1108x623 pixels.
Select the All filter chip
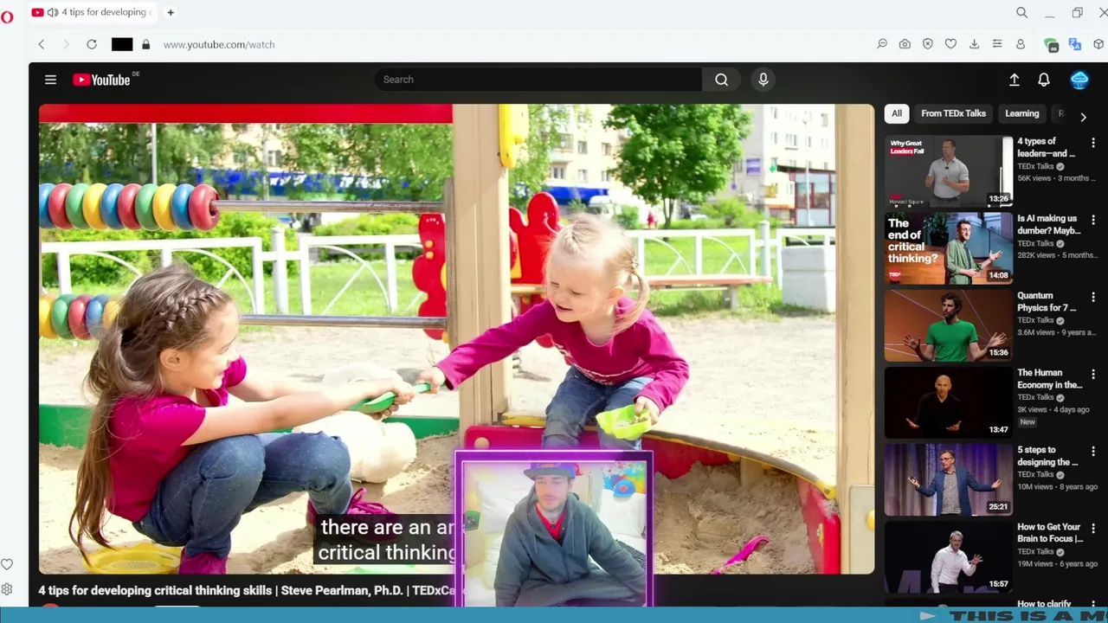[x=897, y=113]
